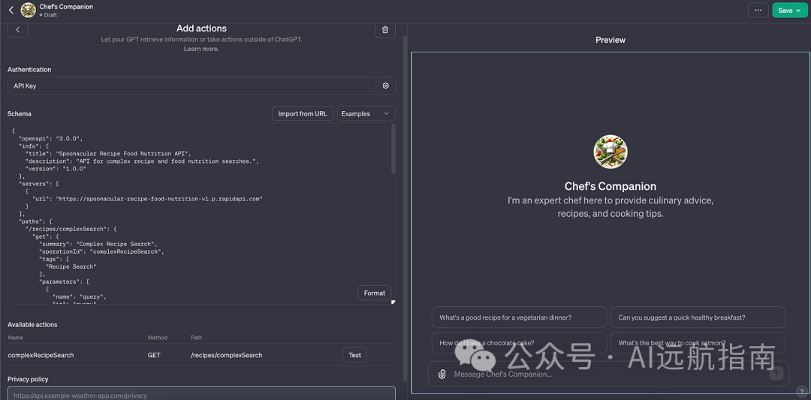Focus the Privacy policy URL field

201,394
